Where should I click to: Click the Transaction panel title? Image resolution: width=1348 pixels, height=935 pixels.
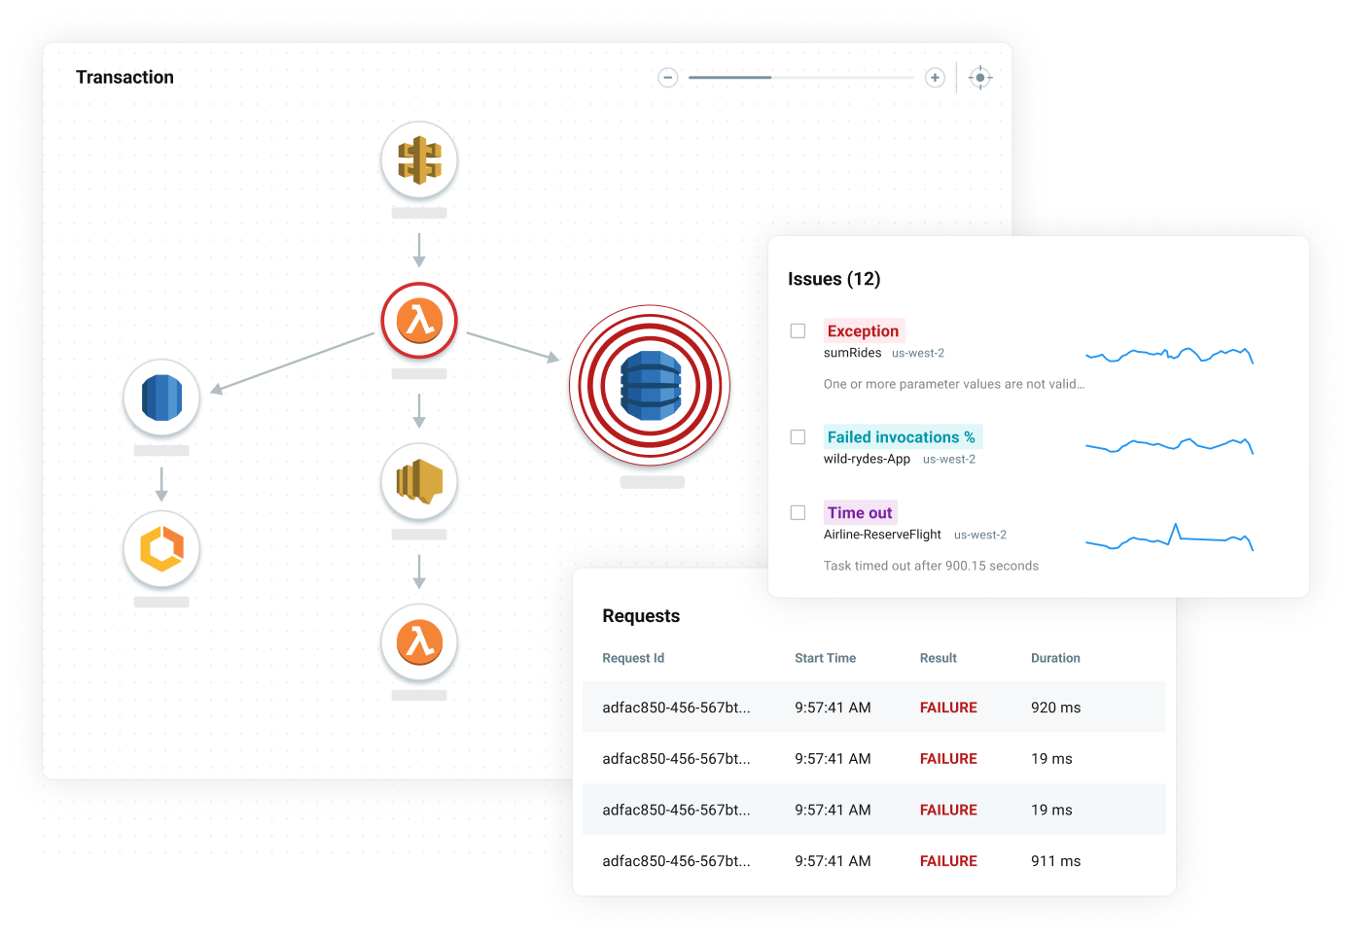click(x=124, y=77)
